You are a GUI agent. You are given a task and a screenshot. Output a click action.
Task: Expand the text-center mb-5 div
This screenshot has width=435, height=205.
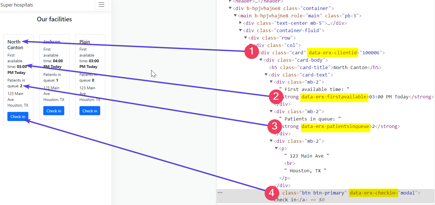pos(241,23)
